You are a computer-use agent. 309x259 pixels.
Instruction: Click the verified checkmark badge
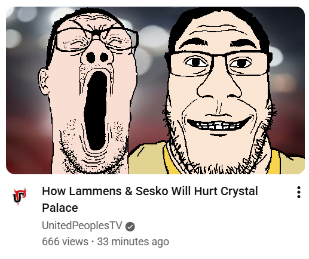coord(130,227)
